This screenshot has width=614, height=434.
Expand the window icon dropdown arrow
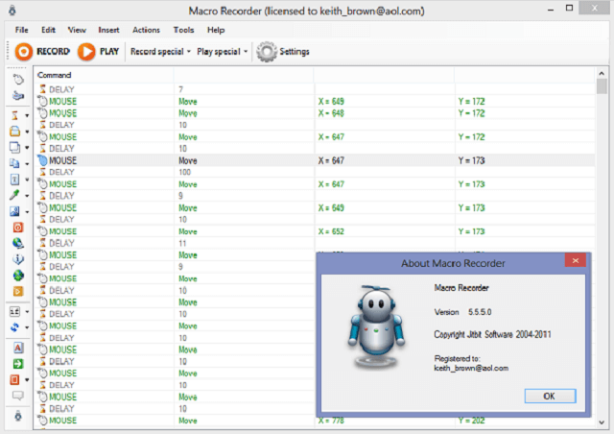(27, 148)
